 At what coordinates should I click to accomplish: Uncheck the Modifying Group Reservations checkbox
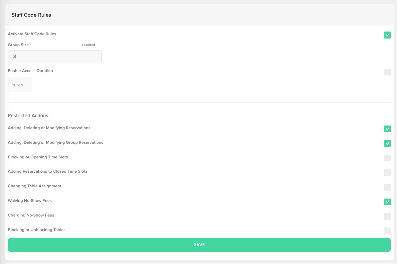click(x=387, y=143)
